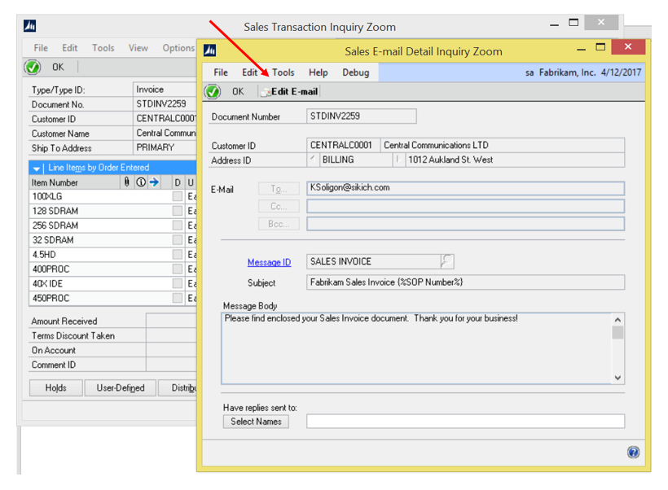This screenshot has height=490, width=668.
Task: Click the green OK checkmark in E-mail Detail window
Action: tap(213, 92)
